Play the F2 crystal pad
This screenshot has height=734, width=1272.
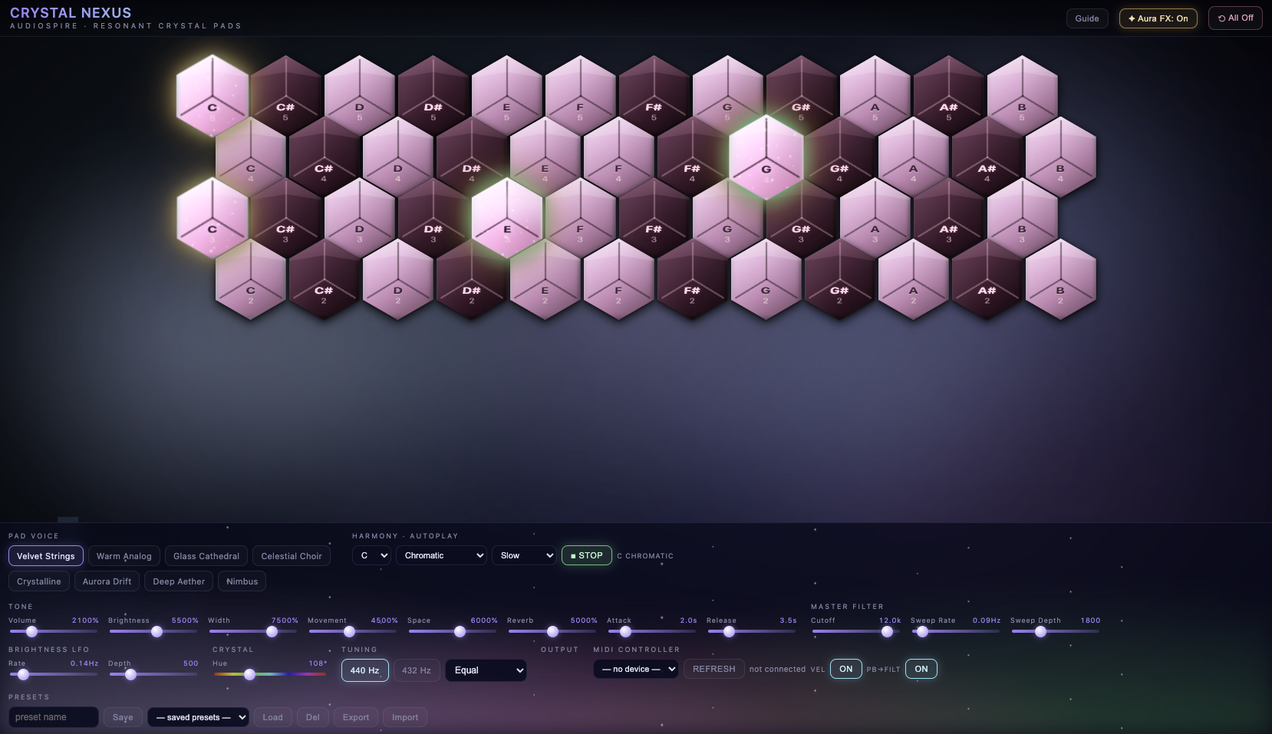pyautogui.click(x=618, y=279)
